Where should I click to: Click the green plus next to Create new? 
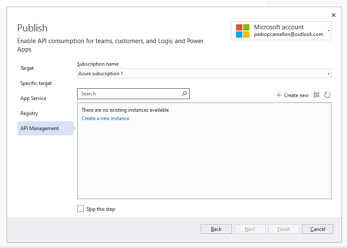(278, 95)
